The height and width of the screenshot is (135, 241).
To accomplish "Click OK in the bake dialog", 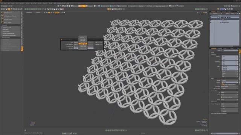I will pyautogui.click(x=99, y=42).
